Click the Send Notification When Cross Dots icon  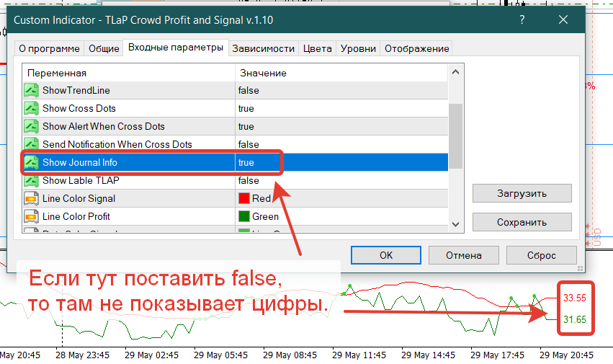click(31, 143)
